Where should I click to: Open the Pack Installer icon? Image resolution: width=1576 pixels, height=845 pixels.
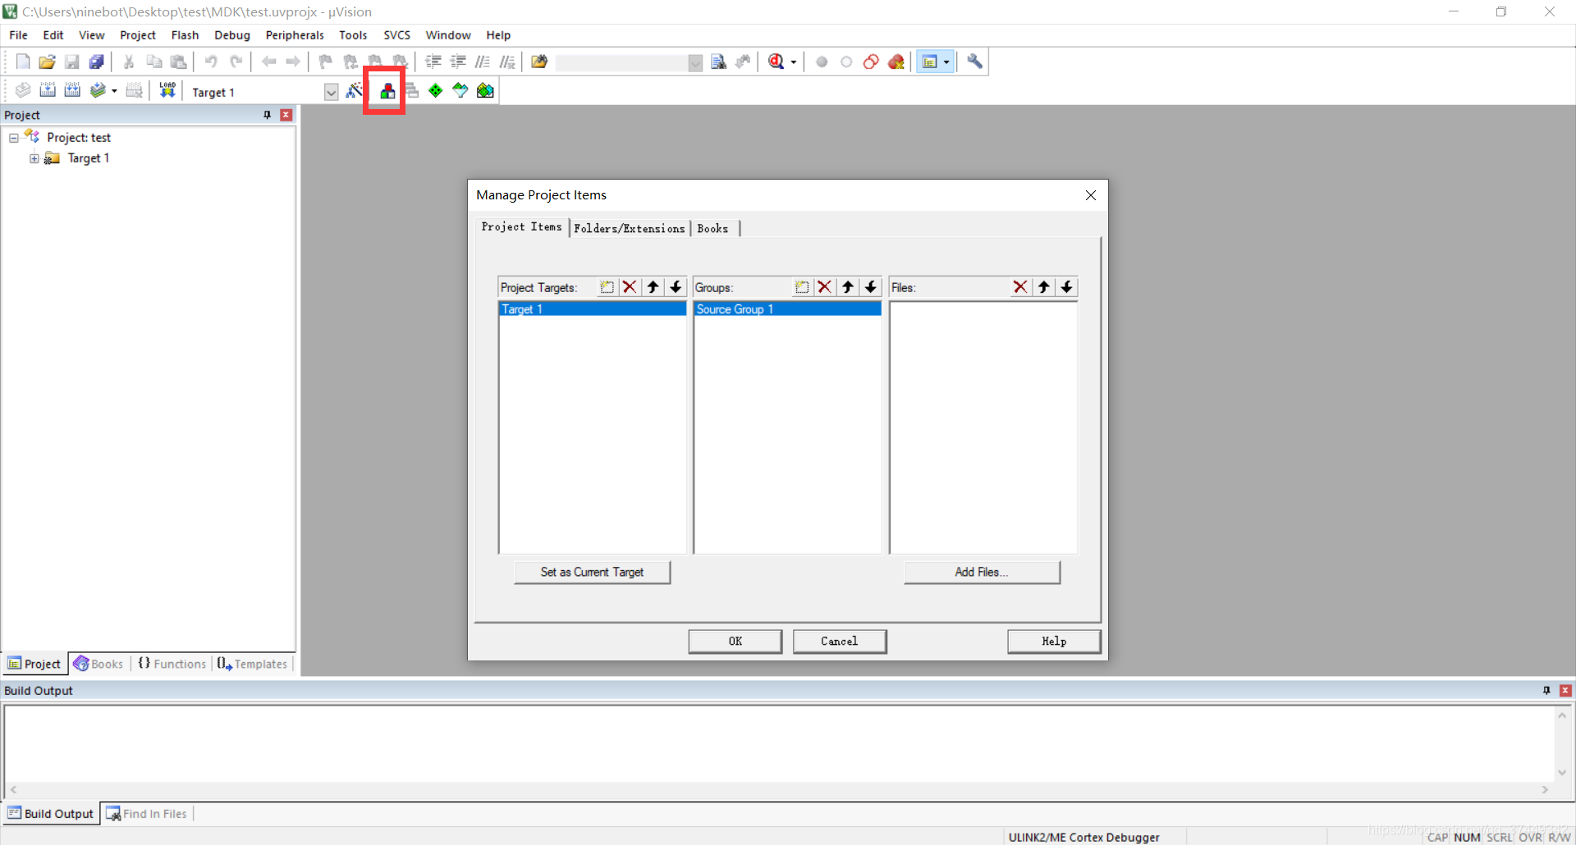(485, 90)
